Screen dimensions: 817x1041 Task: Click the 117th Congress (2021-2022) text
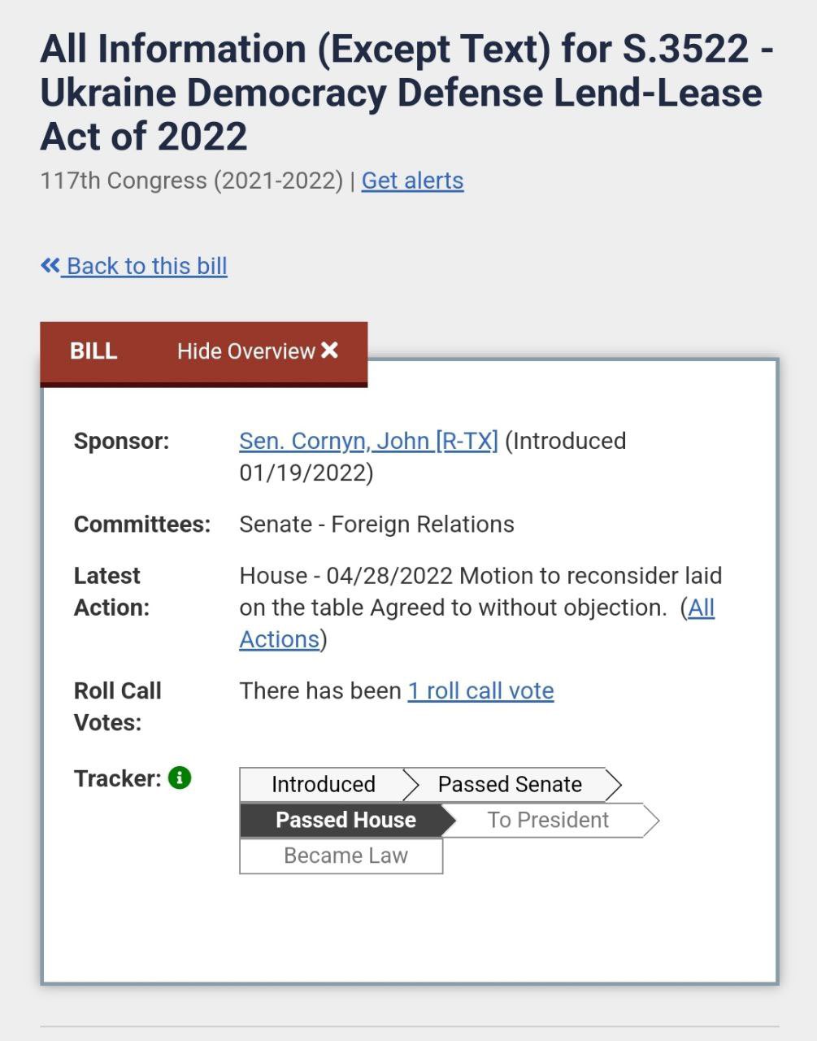(192, 181)
